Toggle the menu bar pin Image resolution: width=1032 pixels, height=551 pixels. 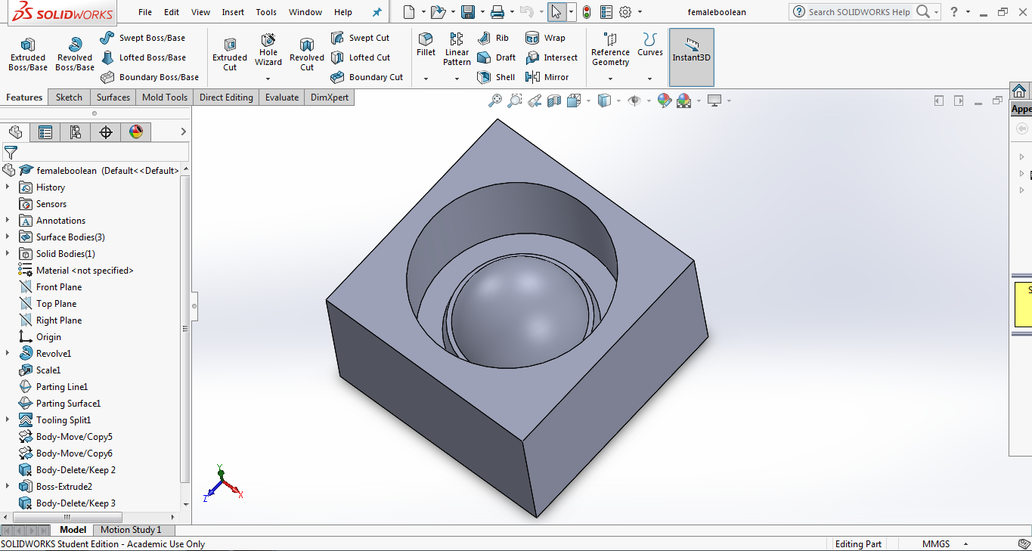coord(377,12)
